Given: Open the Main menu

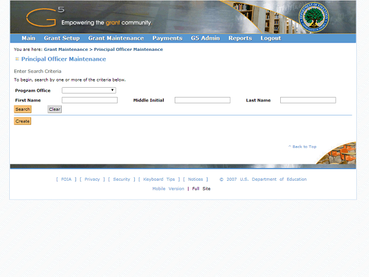Looking at the screenshot, I should click(28, 38).
